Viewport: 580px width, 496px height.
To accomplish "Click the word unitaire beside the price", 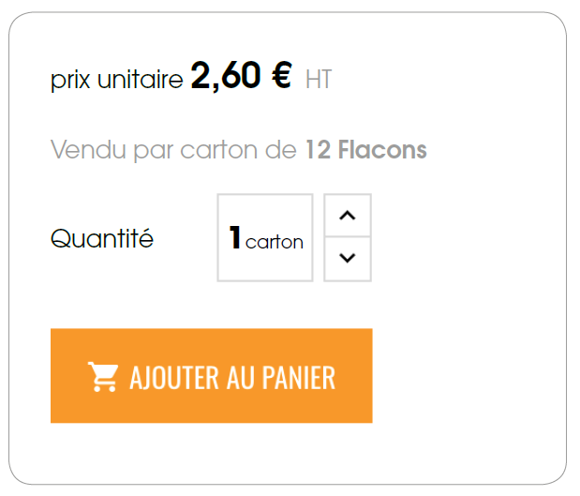I will pyautogui.click(x=141, y=79).
